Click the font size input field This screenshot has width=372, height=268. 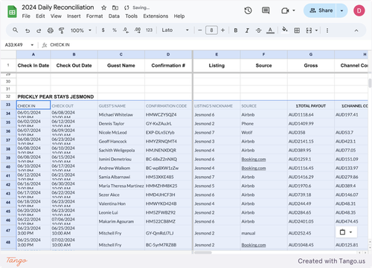211,30
